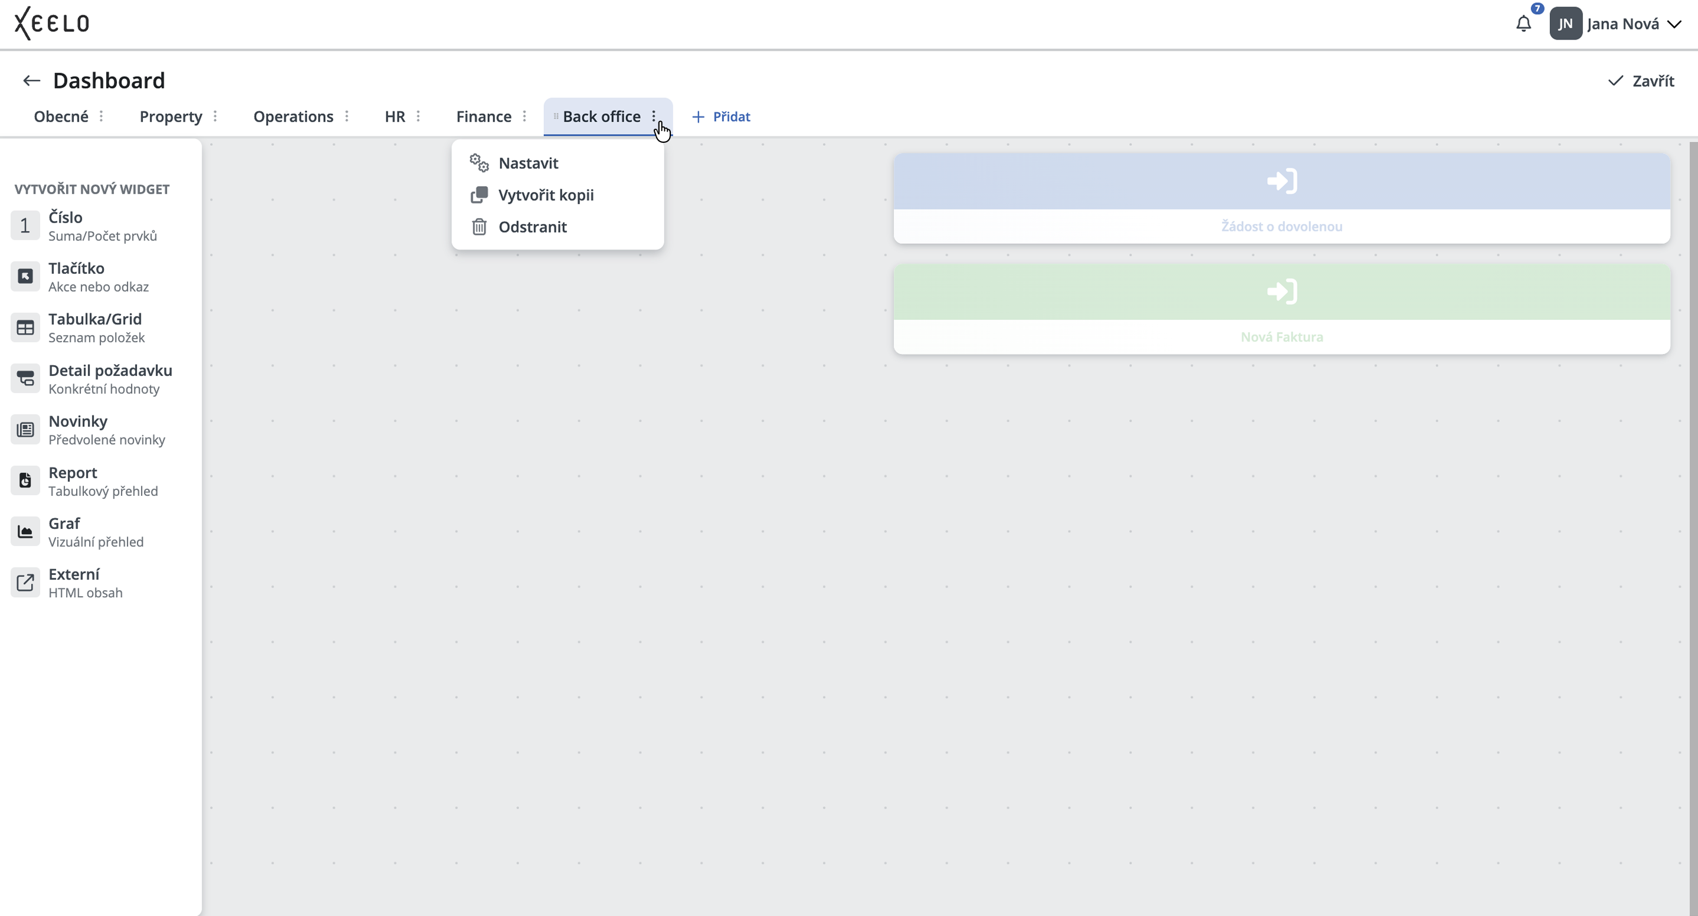Select the Externí widget icon
The image size is (1698, 916).
coord(25,583)
